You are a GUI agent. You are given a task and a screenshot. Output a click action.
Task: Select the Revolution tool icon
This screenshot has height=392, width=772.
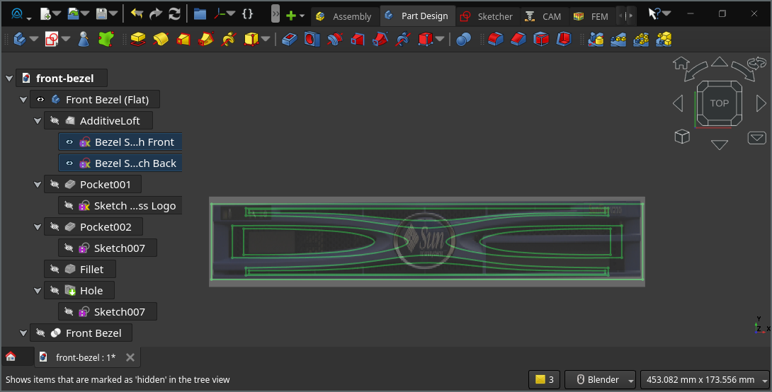coord(161,40)
